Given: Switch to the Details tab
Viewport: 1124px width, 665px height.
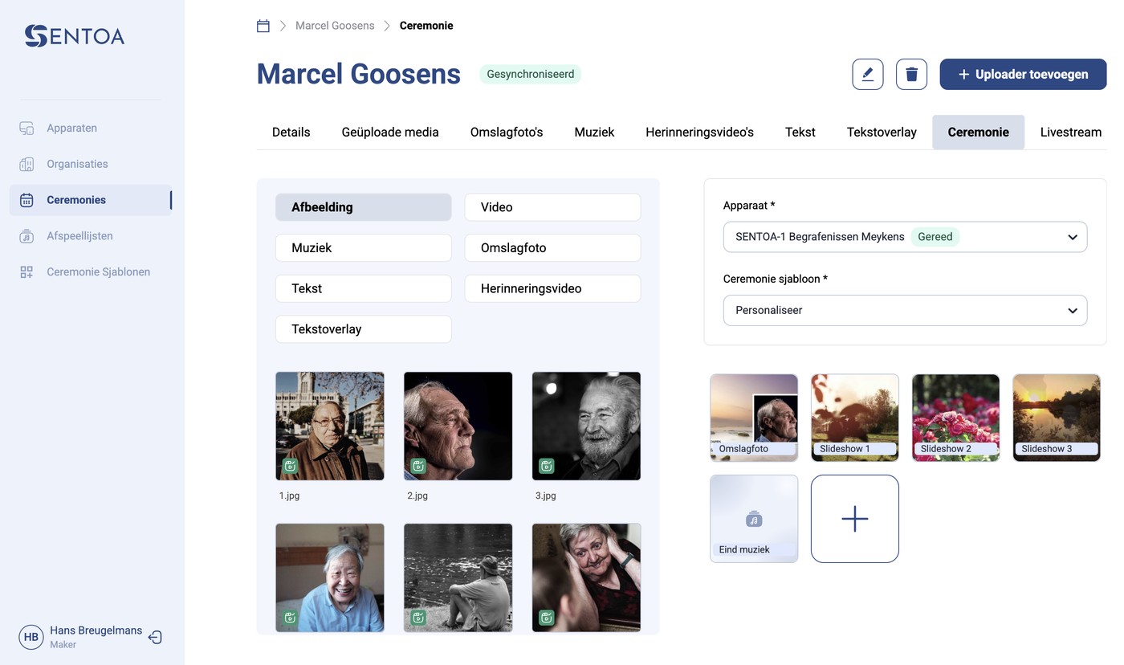Looking at the screenshot, I should [291, 133].
